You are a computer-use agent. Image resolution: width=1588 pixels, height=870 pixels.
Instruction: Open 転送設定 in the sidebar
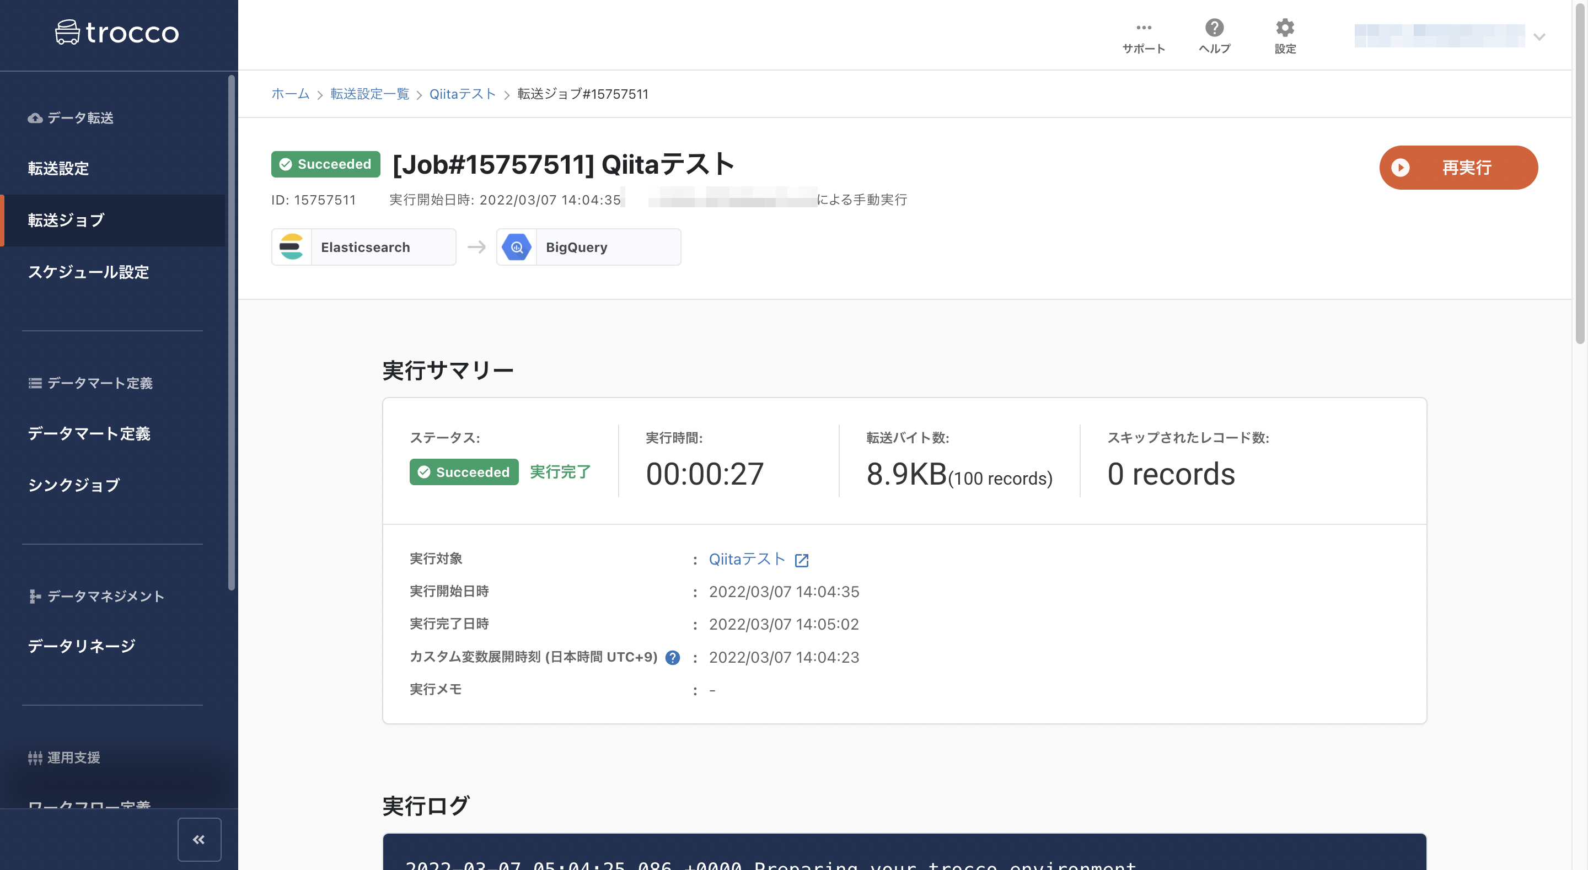(x=58, y=168)
